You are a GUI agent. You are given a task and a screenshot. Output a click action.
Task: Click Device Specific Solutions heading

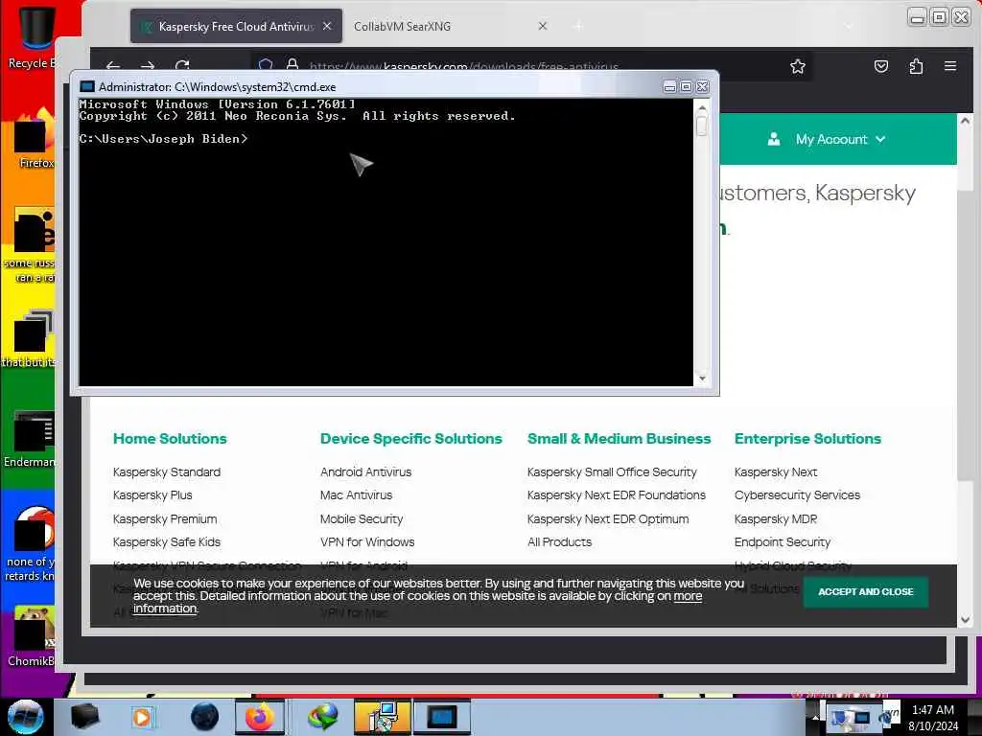[410, 439]
